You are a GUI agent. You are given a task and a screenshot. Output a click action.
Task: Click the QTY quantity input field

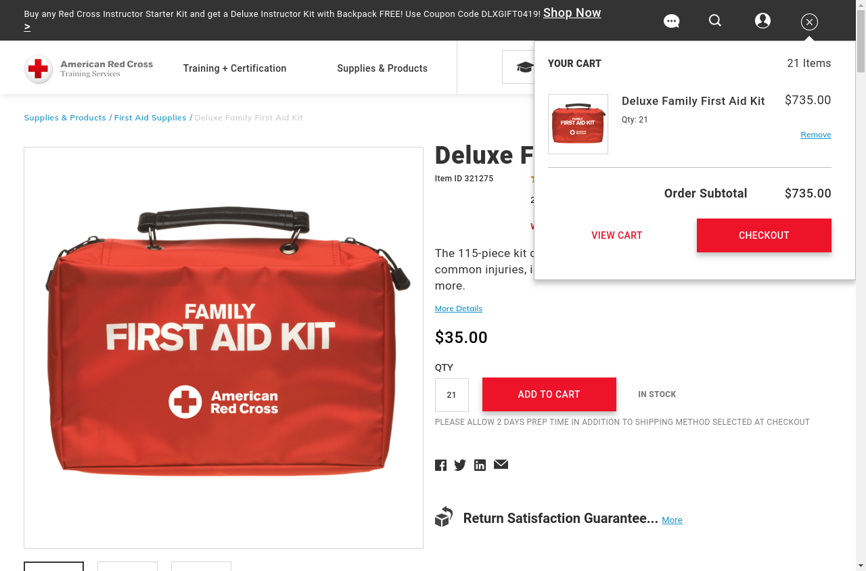pos(451,395)
